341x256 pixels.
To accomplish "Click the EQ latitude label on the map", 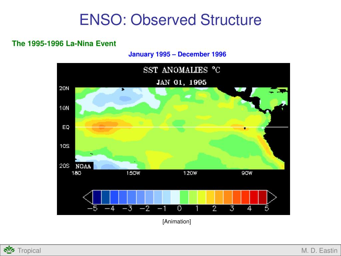I will tap(66, 127).
